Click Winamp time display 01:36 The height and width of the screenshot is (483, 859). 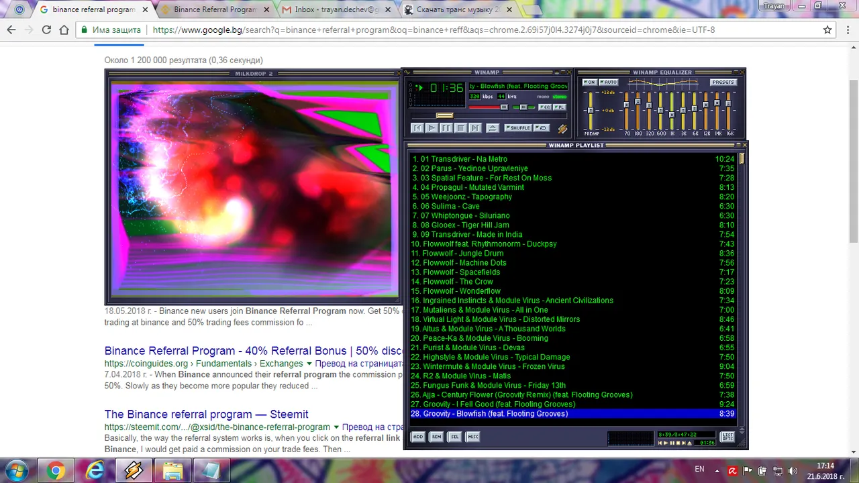pyautogui.click(x=447, y=88)
